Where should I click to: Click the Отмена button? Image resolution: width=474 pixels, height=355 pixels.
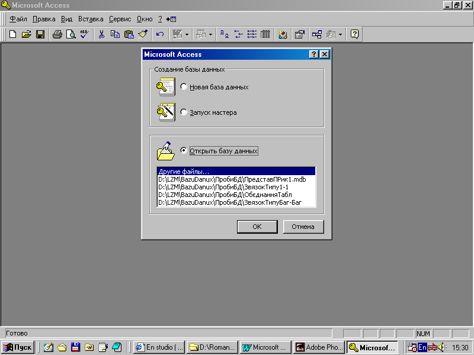pyautogui.click(x=303, y=227)
